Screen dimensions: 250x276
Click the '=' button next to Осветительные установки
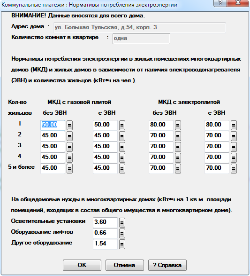pos(122,222)
